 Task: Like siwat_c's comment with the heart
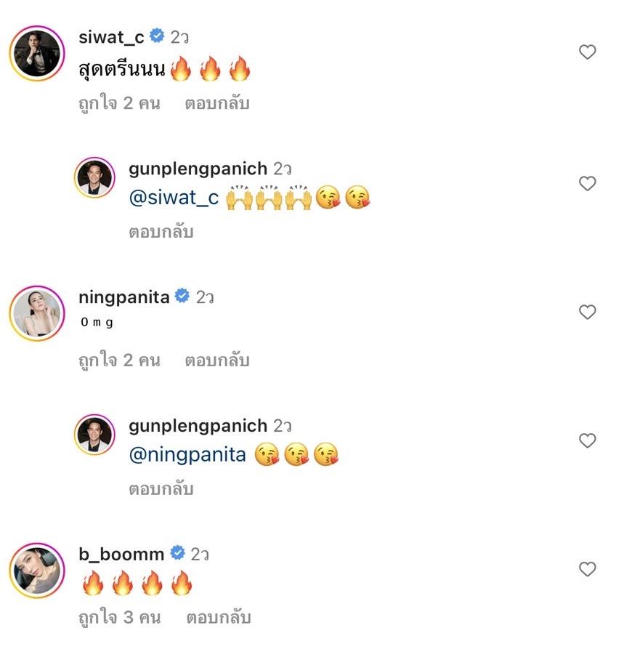(x=587, y=52)
